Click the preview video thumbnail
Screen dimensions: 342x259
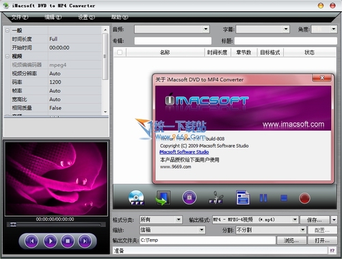pyautogui.click(x=56, y=178)
